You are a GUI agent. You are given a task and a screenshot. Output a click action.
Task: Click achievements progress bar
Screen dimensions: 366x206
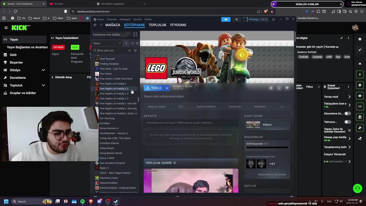267,148
